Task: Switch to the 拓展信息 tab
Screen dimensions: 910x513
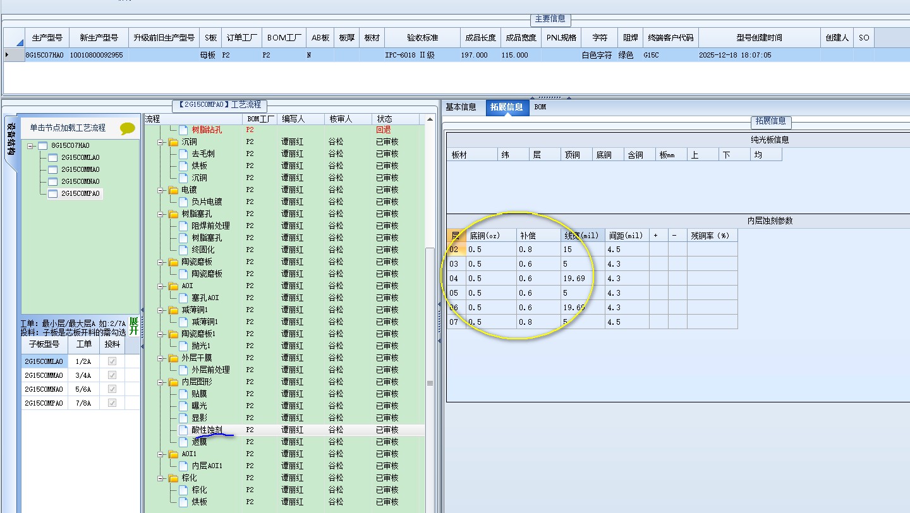Action: [x=507, y=107]
